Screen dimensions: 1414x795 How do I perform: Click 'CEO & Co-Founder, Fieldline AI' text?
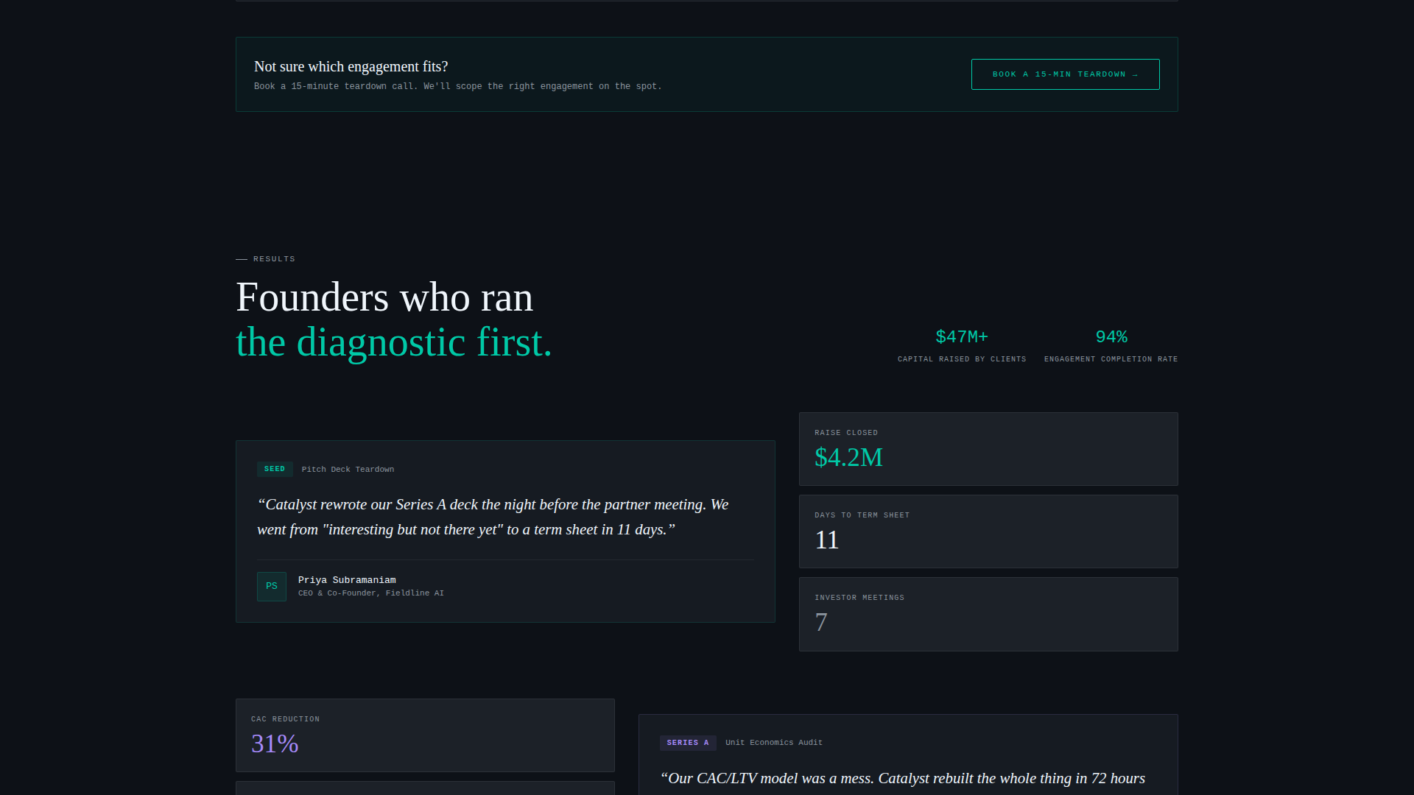click(x=371, y=593)
